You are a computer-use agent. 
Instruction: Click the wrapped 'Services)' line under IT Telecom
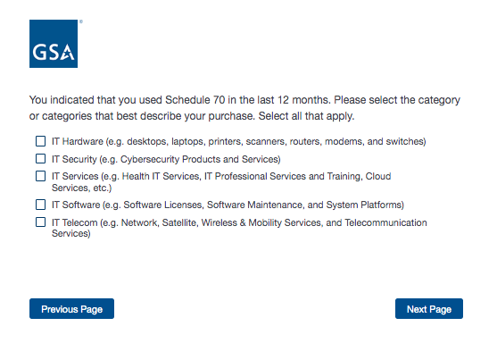71,233
